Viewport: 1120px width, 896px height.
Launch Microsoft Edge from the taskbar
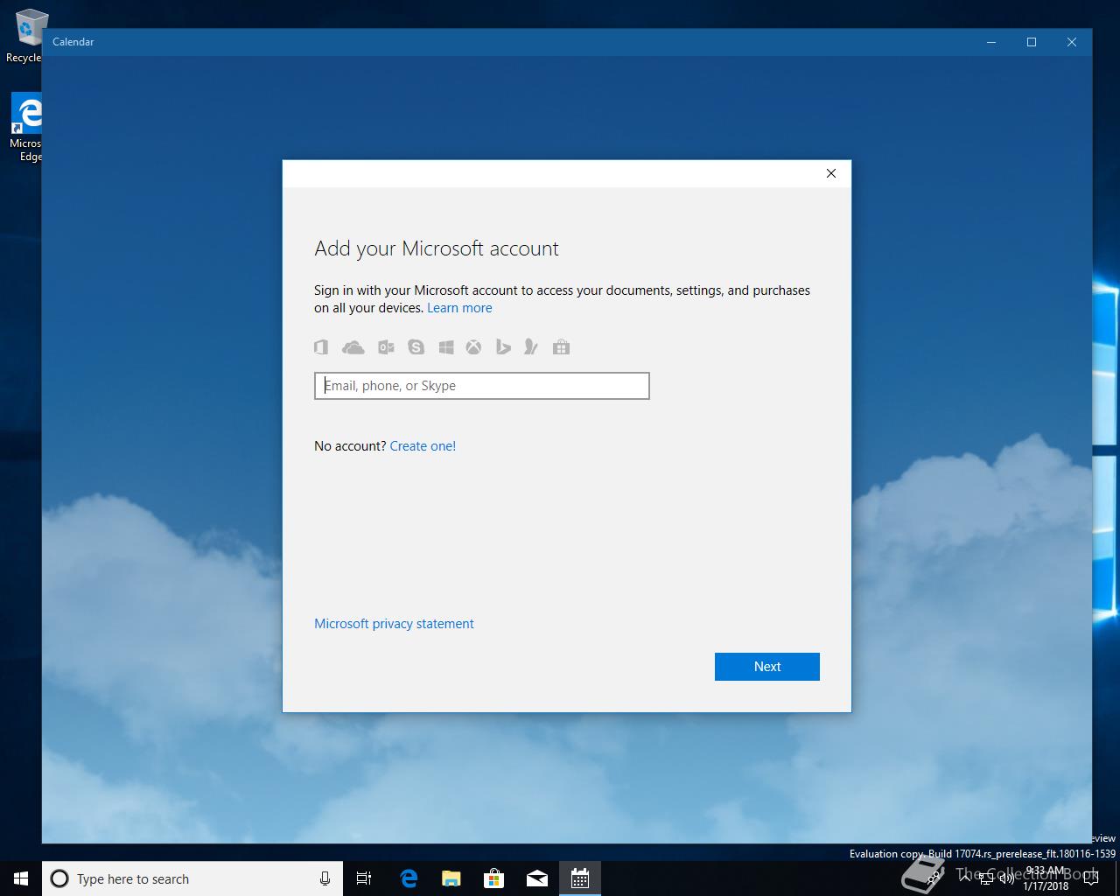pyautogui.click(x=409, y=878)
